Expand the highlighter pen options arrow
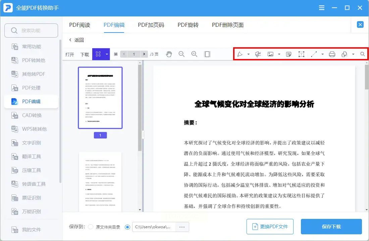 click(x=249, y=54)
